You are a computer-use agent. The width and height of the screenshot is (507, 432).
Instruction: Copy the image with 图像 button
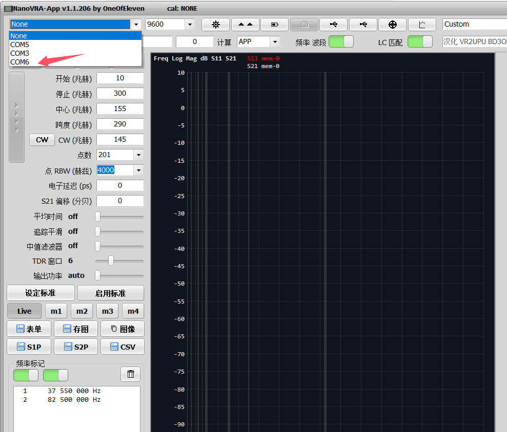coord(123,329)
